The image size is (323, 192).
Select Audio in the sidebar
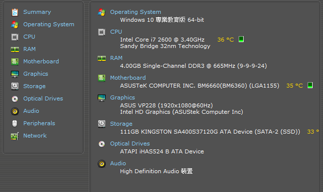pos(31,111)
